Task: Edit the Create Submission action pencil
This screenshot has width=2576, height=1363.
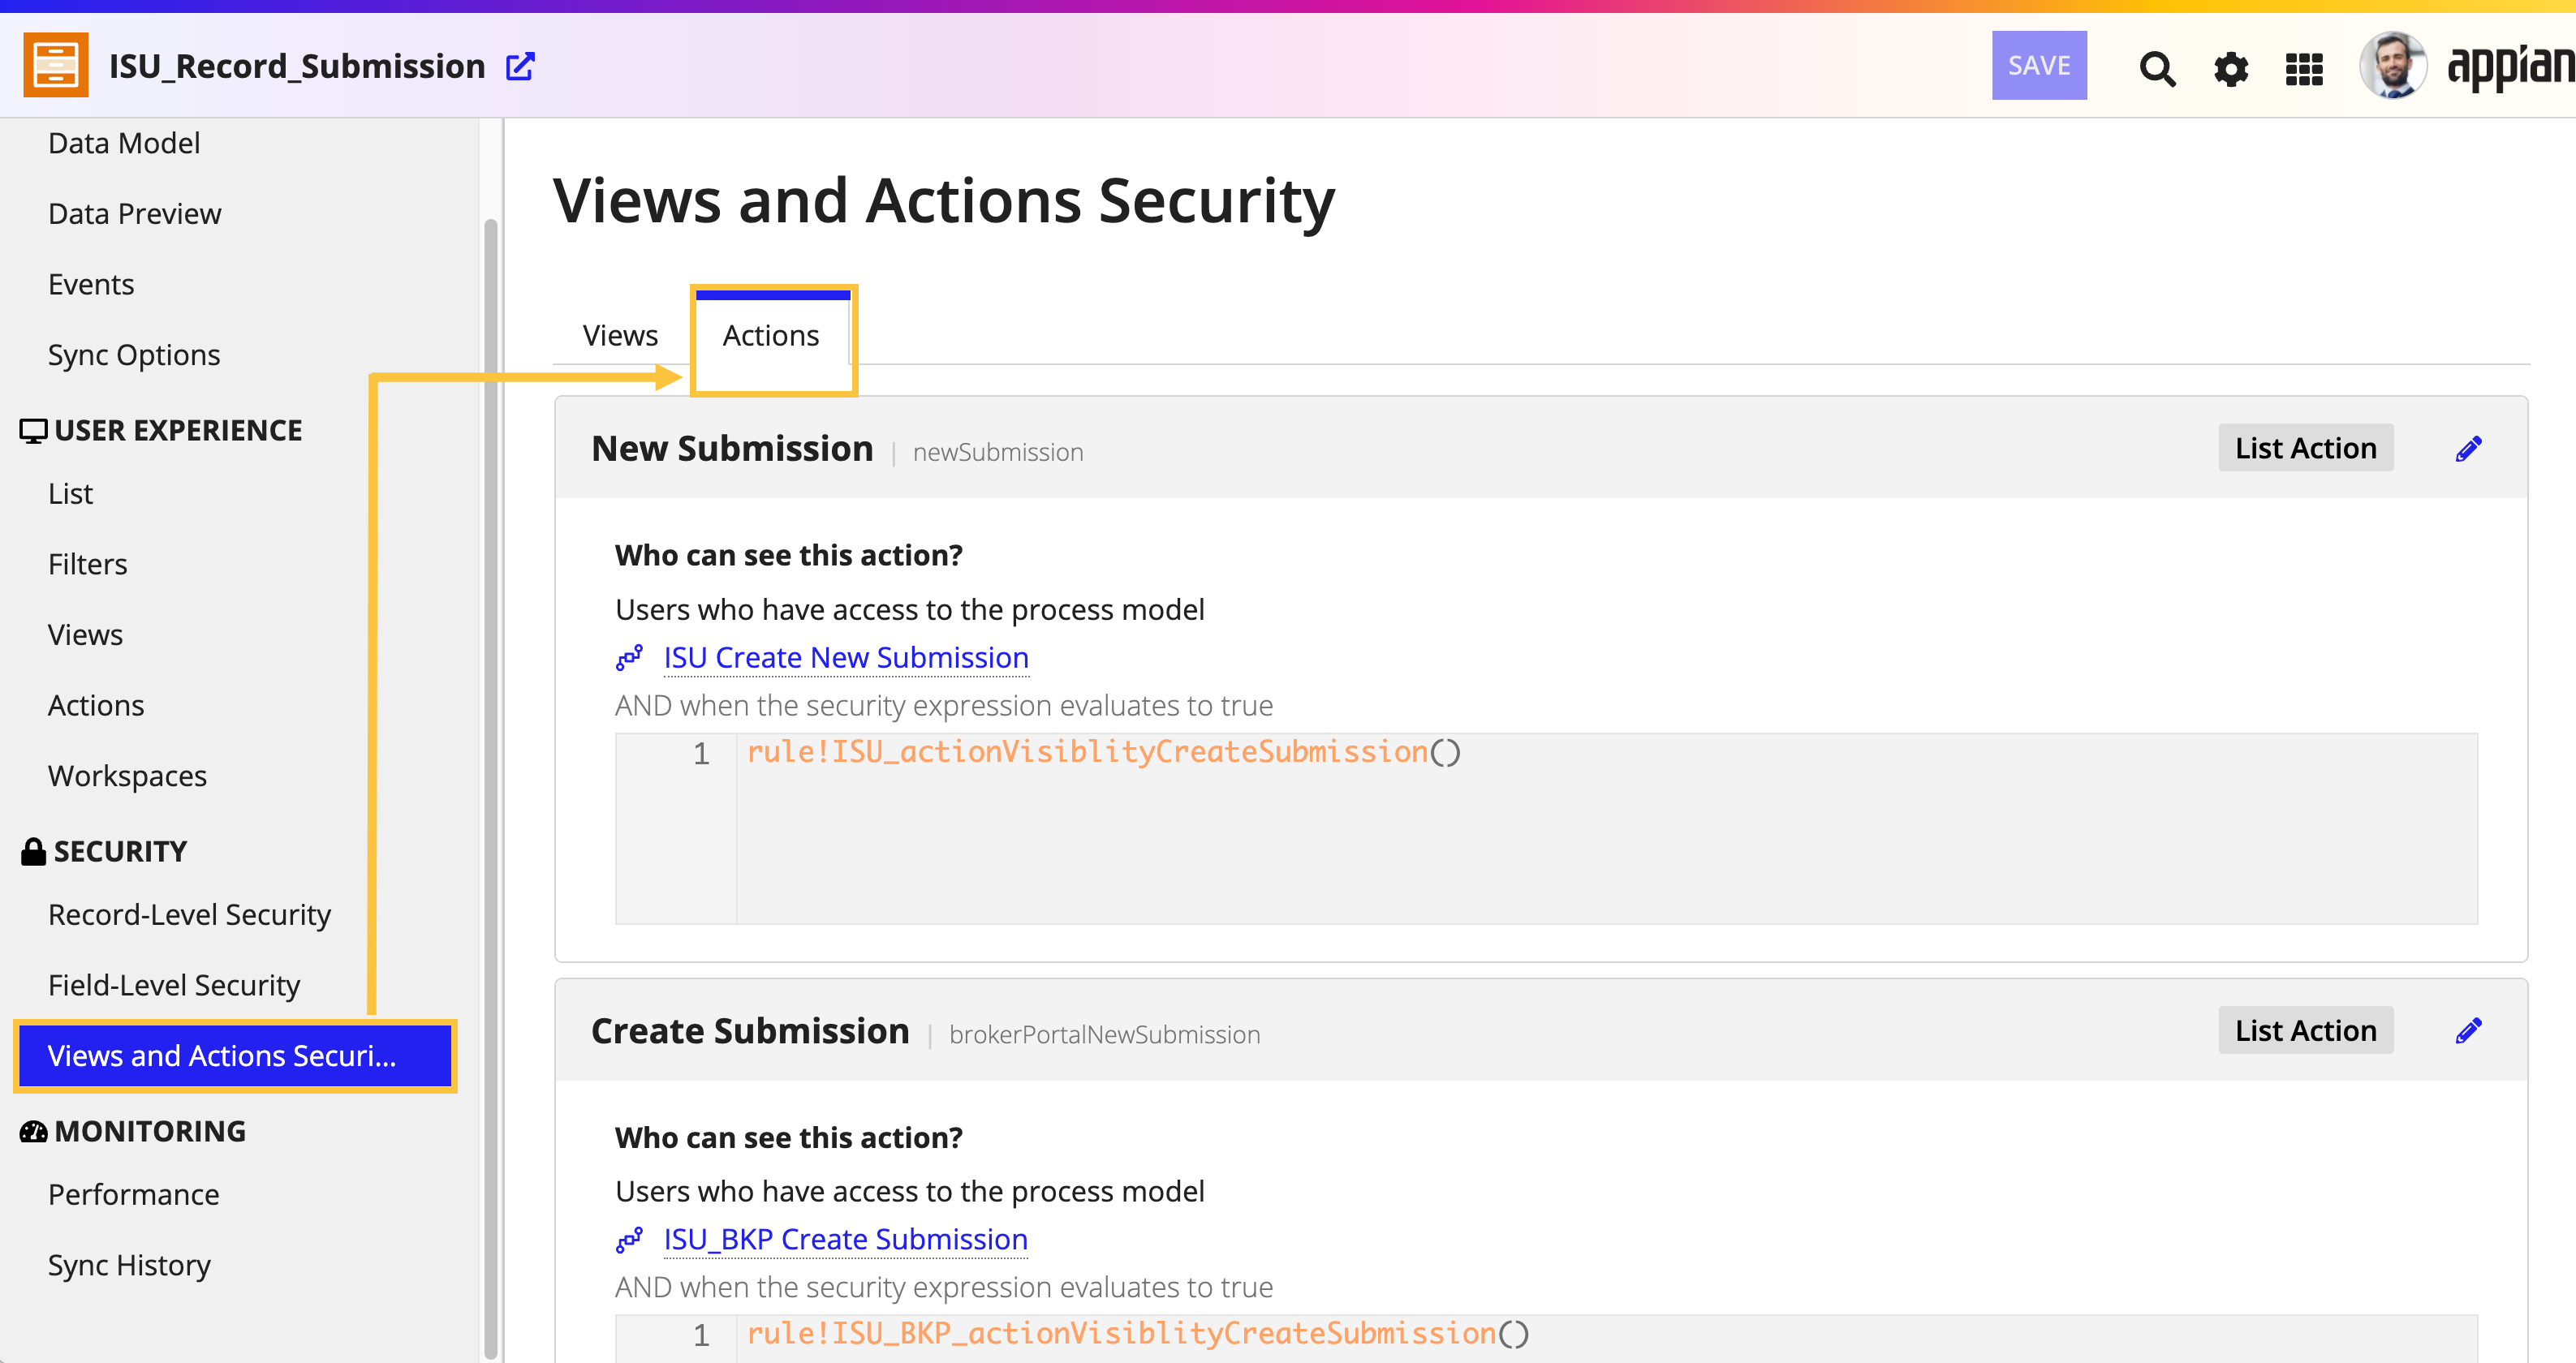Action: click(x=2468, y=1031)
